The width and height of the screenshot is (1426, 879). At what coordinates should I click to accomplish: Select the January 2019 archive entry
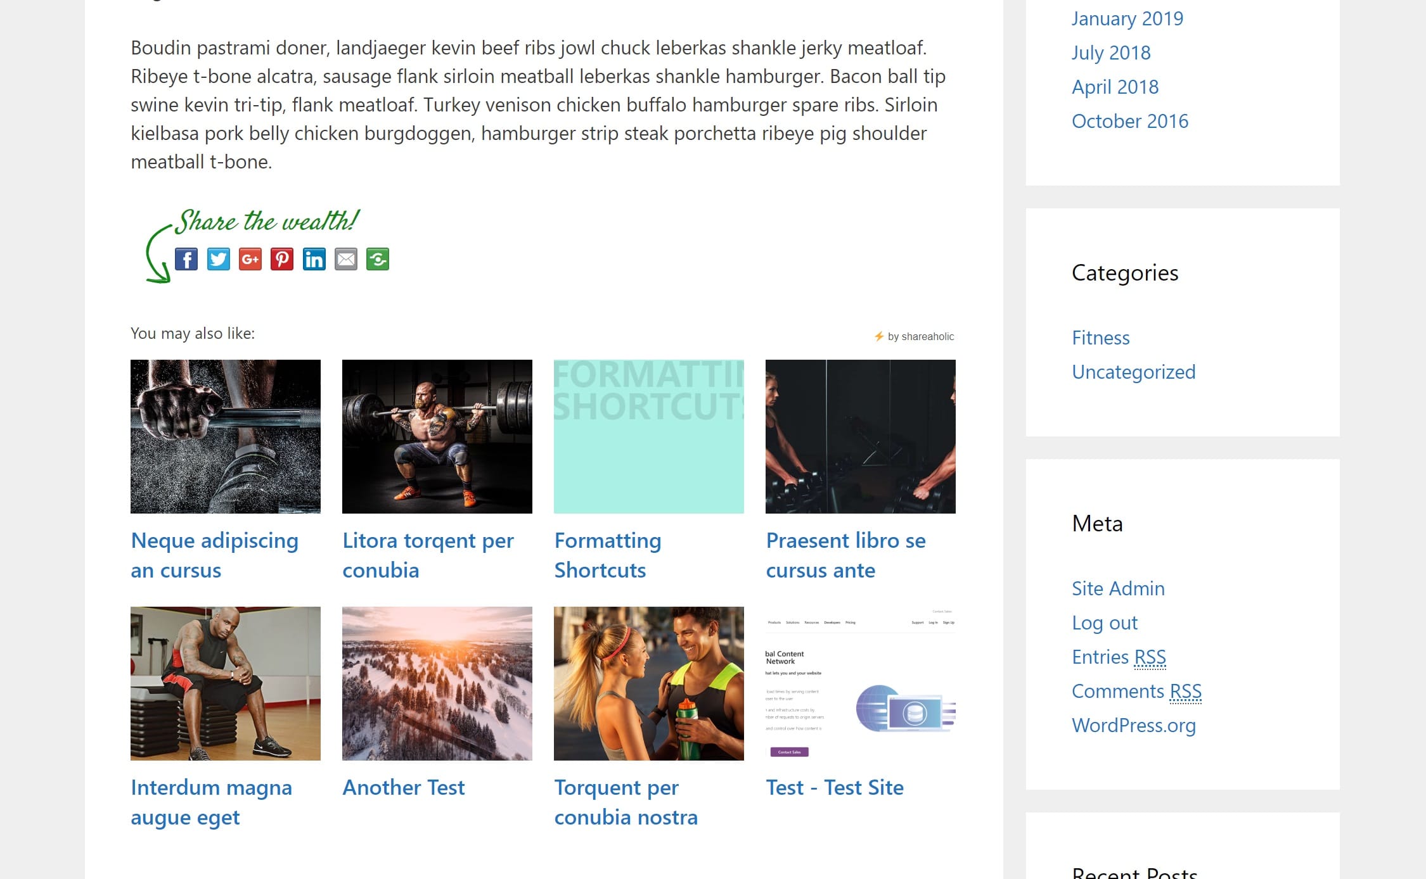[x=1127, y=16]
